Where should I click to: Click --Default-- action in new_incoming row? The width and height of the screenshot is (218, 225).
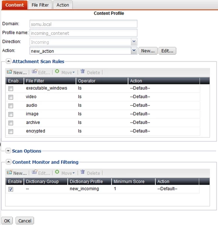pos(167,189)
